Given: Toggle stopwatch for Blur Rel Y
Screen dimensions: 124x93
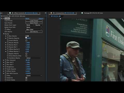Looking at the screenshot, I should click(x=6, y=65).
